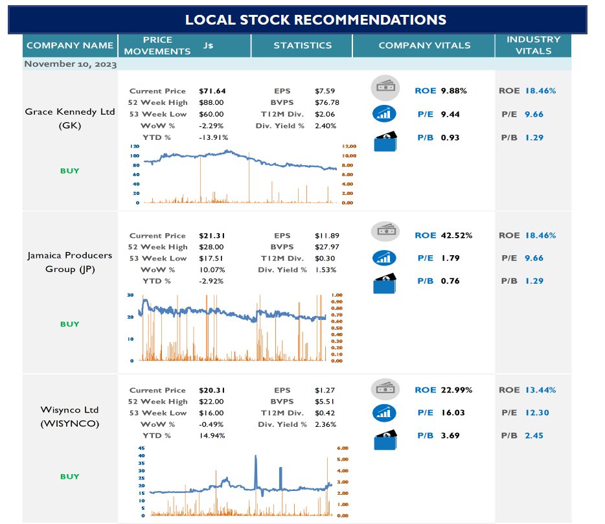Screen dimensions: 605x524
Task: Select the Jamaica Producers Group (JP) name
Action: pos(70,262)
